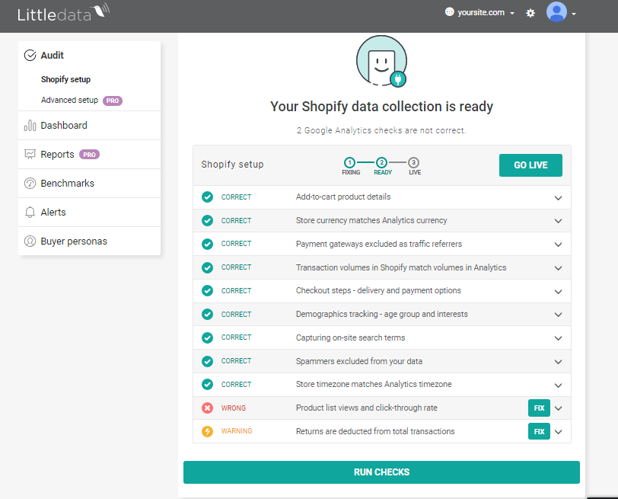Click 'Spammers excluded from your data' text
The height and width of the screenshot is (499, 618).
click(x=359, y=361)
